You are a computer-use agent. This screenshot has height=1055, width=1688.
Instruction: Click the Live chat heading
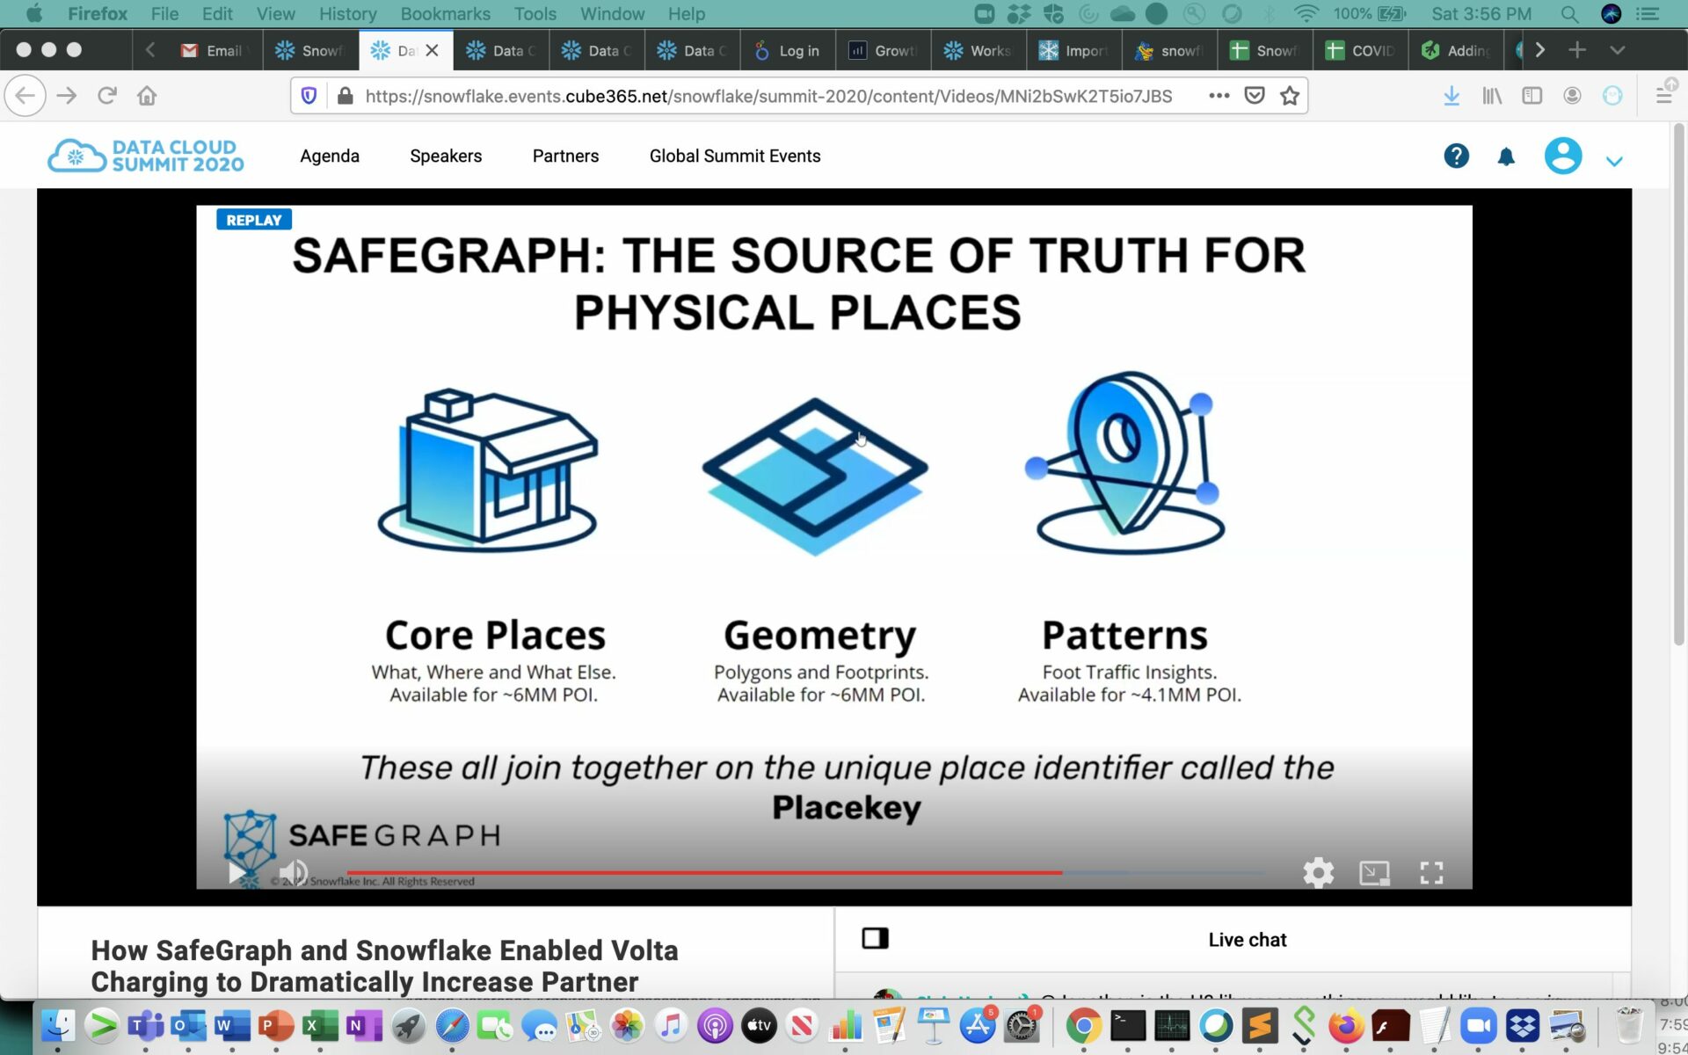pyautogui.click(x=1247, y=940)
